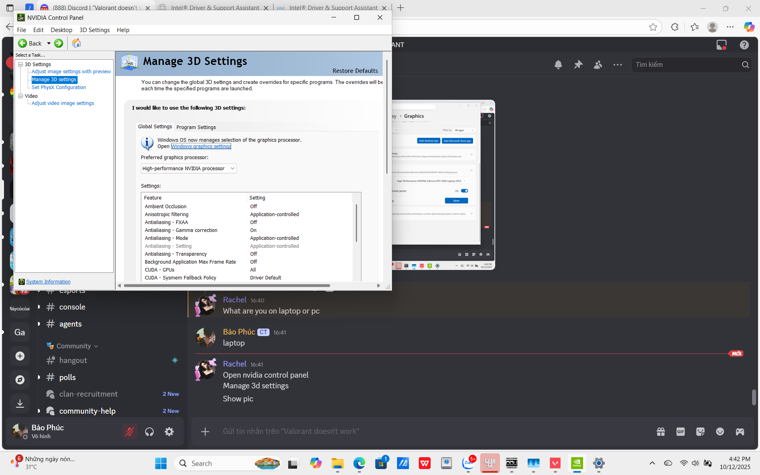Toggle the headphones deafen button
Viewport: 760px width, 475px height.
point(149,431)
